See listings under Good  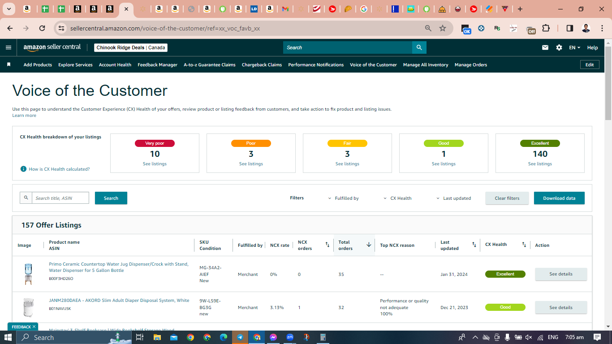[444, 164]
